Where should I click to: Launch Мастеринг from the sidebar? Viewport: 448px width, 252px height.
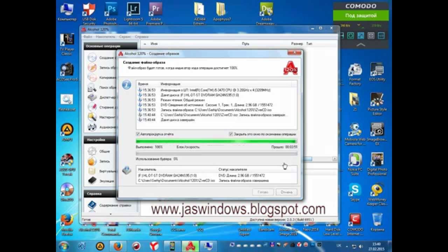(x=92, y=117)
